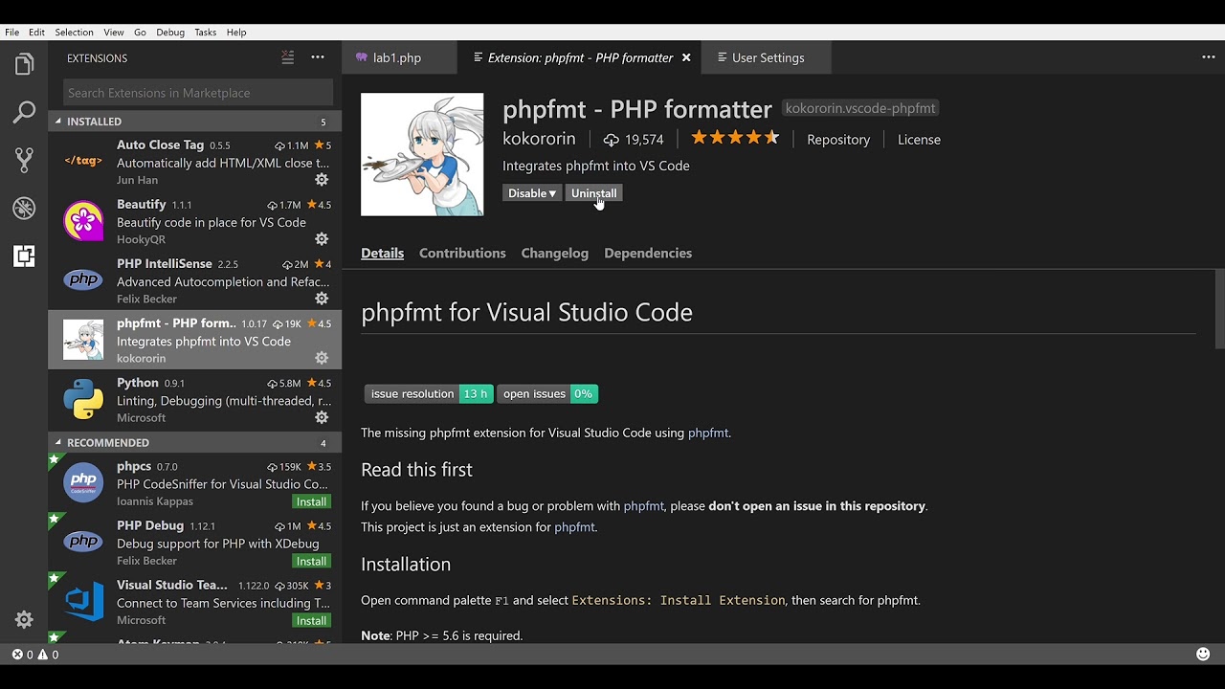This screenshot has width=1225, height=689.
Task: Open the Manage gear in activity bar
Action: point(24,619)
